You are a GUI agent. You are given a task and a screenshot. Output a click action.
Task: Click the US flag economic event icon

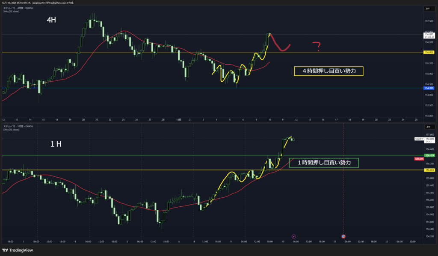(x=343, y=236)
